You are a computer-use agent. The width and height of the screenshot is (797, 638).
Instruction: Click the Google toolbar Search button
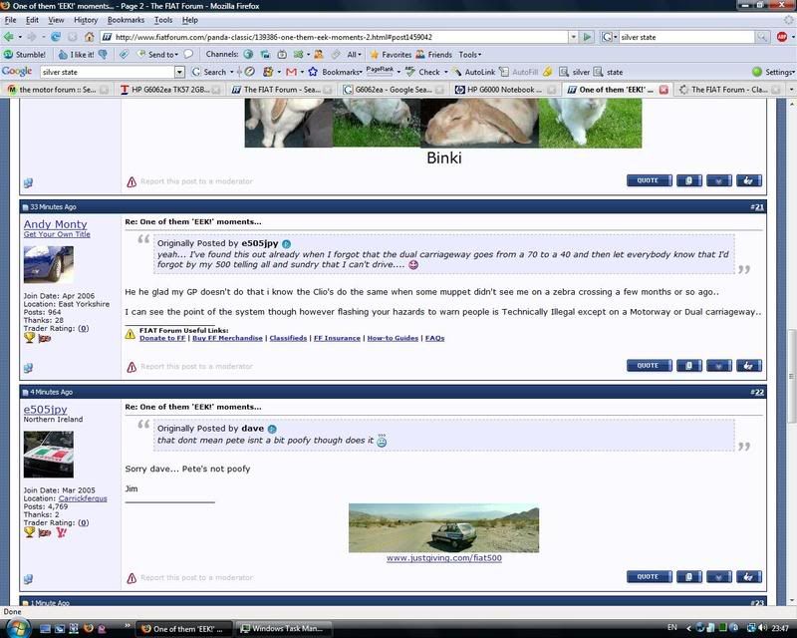click(x=209, y=72)
